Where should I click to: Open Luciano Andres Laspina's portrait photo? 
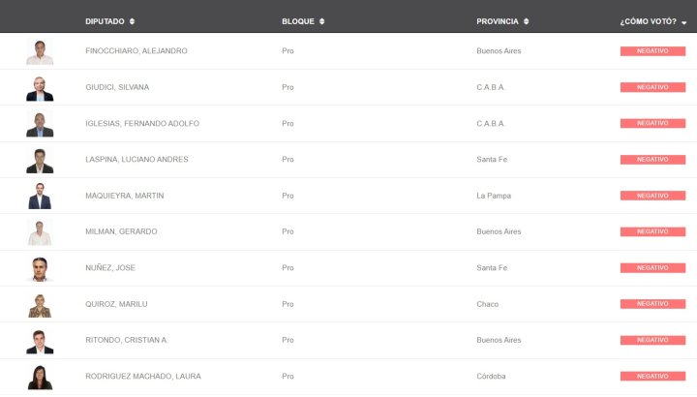click(40, 161)
